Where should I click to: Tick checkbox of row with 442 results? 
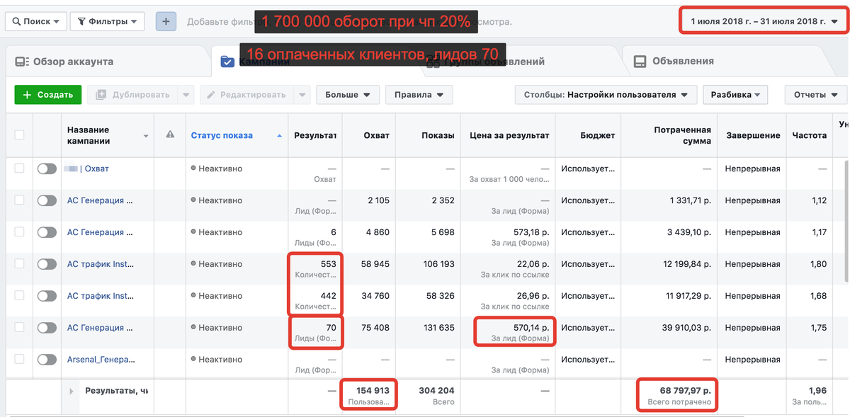click(x=19, y=296)
